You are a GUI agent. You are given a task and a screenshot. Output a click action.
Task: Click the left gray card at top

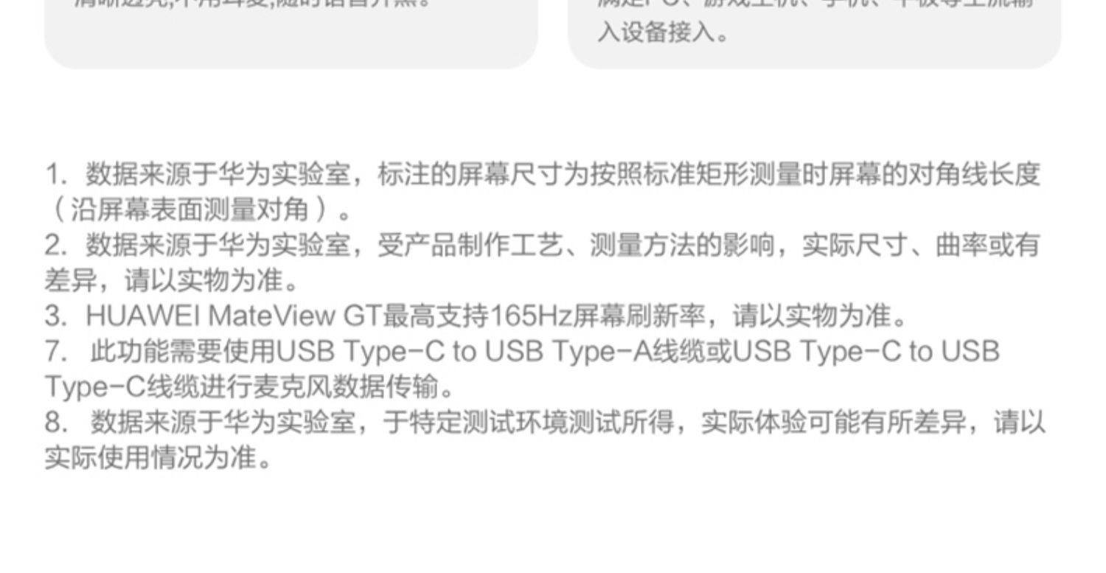[291, 34]
